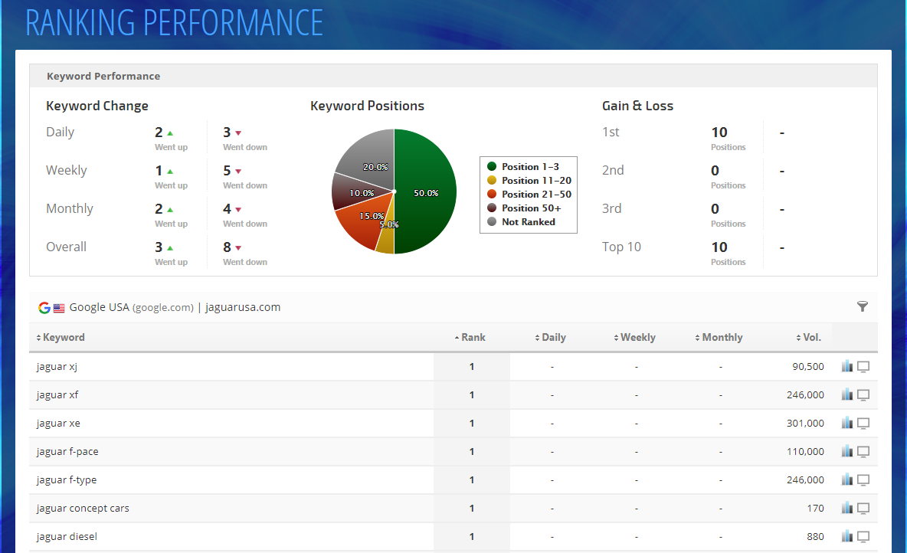This screenshot has width=907, height=553.
Task: Open bar chart icon for jaguar diesel
Action: [846, 537]
